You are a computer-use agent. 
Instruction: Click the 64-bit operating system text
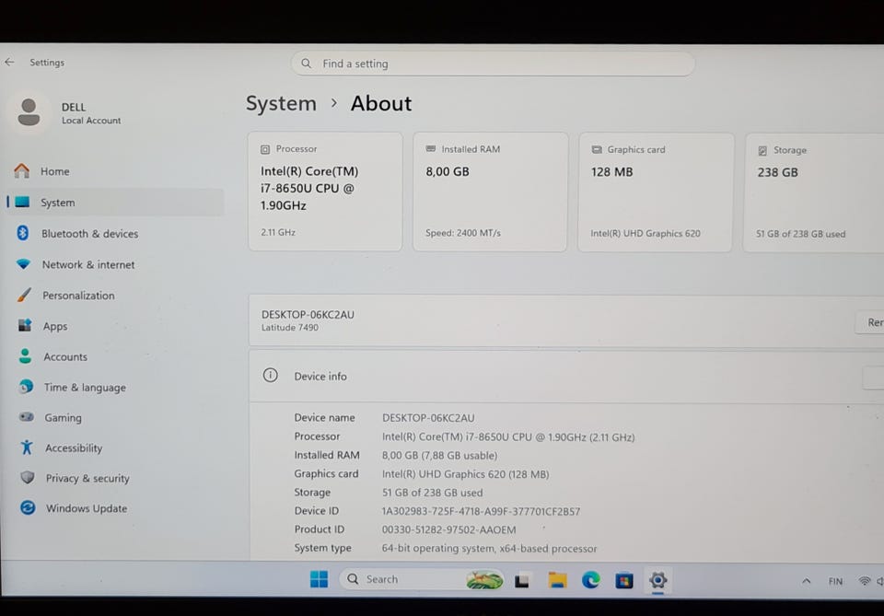[x=489, y=549]
